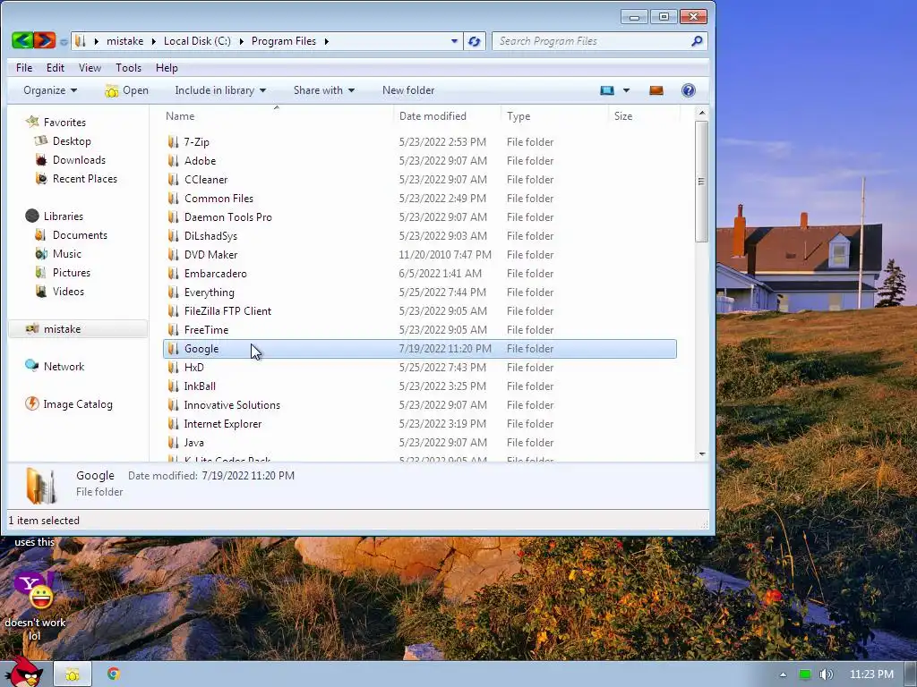
Task: Click the Image Catalog icon
Action: click(32, 403)
